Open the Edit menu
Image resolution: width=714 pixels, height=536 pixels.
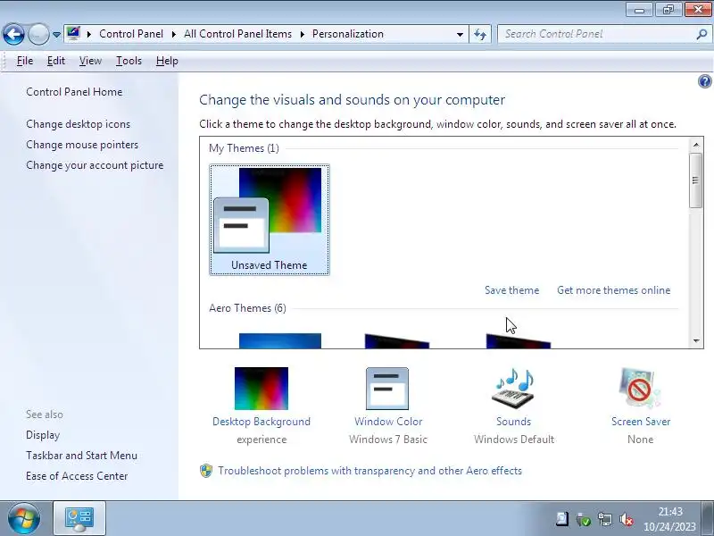click(x=56, y=61)
